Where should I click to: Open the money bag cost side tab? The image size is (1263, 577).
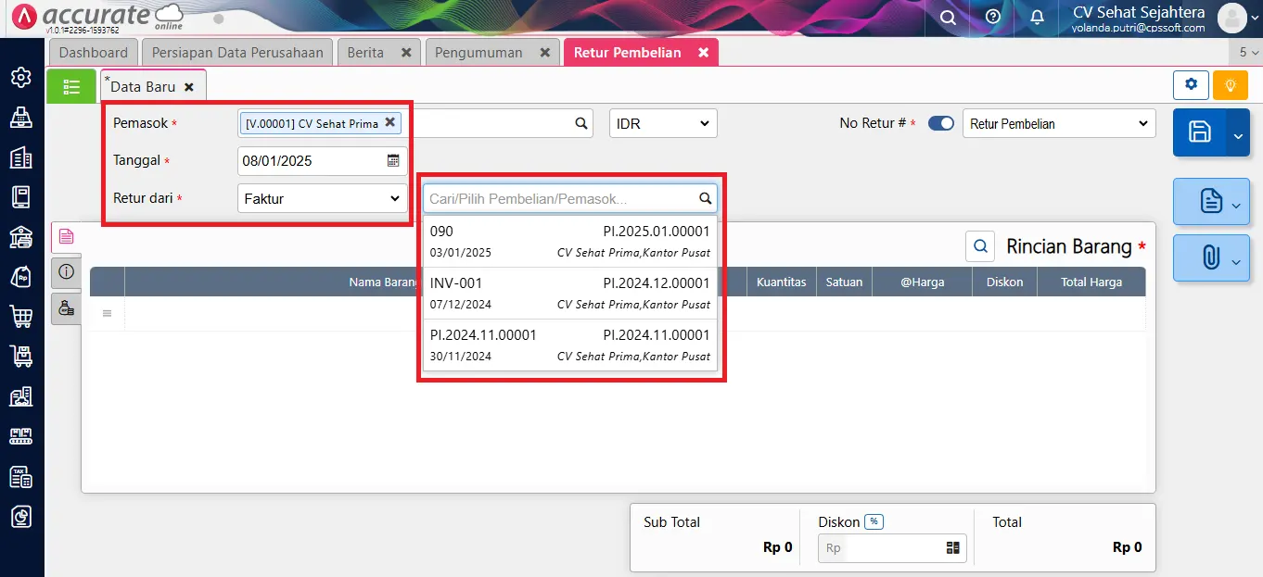pyautogui.click(x=66, y=308)
